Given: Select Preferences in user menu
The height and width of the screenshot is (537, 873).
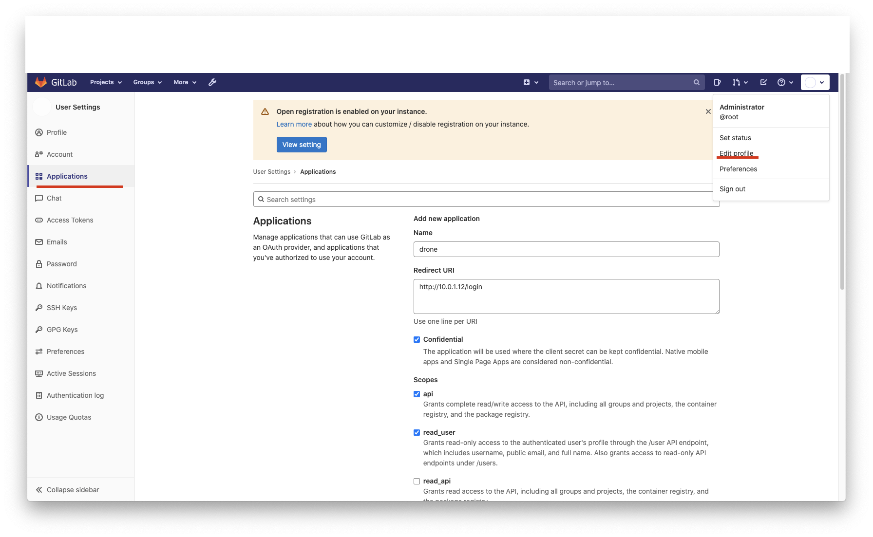Looking at the screenshot, I should pyautogui.click(x=738, y=169).
